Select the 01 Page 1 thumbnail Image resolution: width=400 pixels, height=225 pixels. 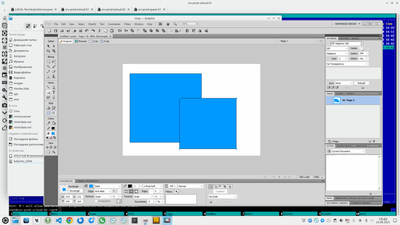[336, 100]
